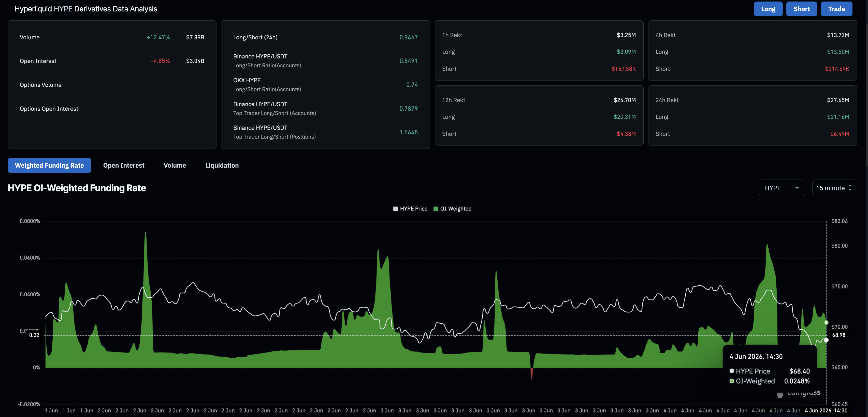Click the blue Short button
The image size is (868, 417).
(x=802, y=9)
